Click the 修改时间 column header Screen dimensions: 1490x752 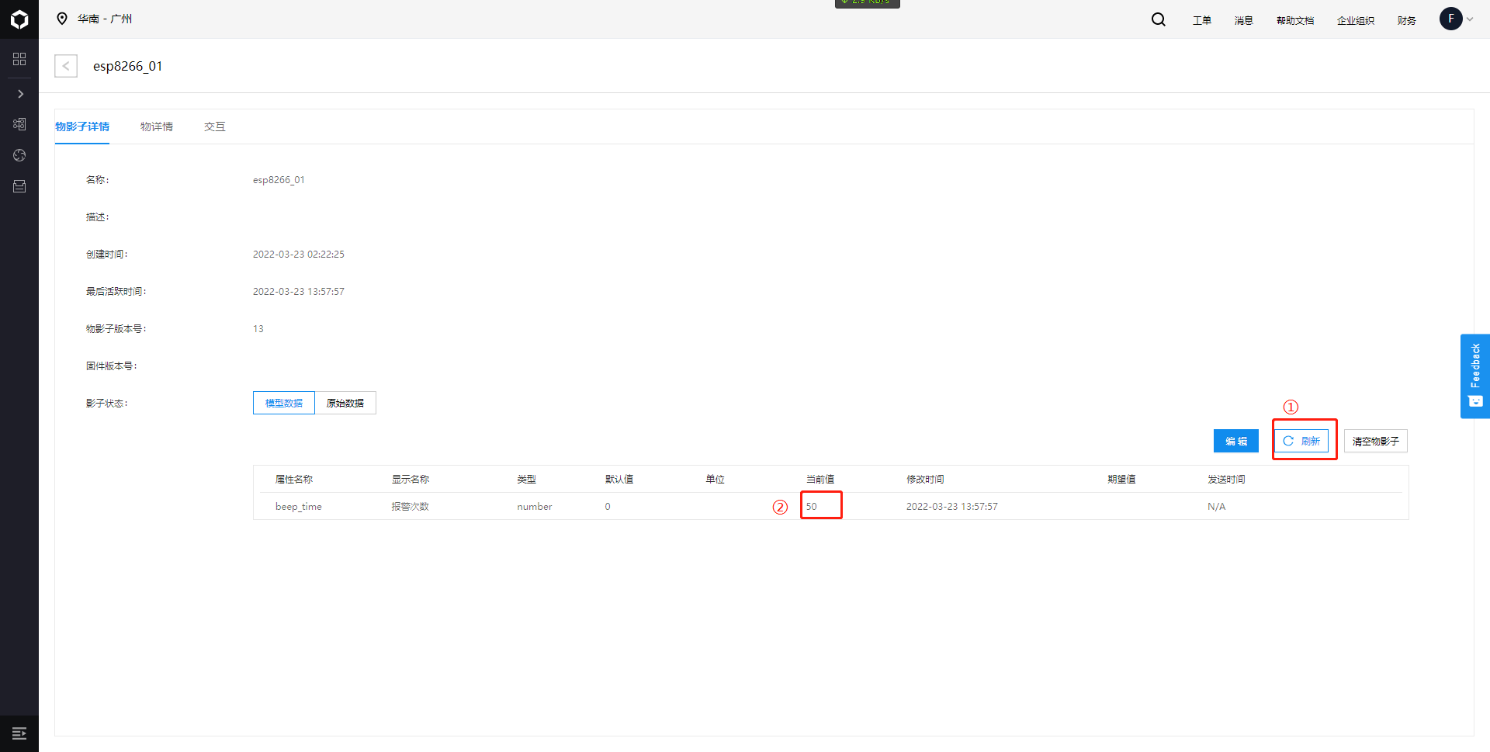925,480
